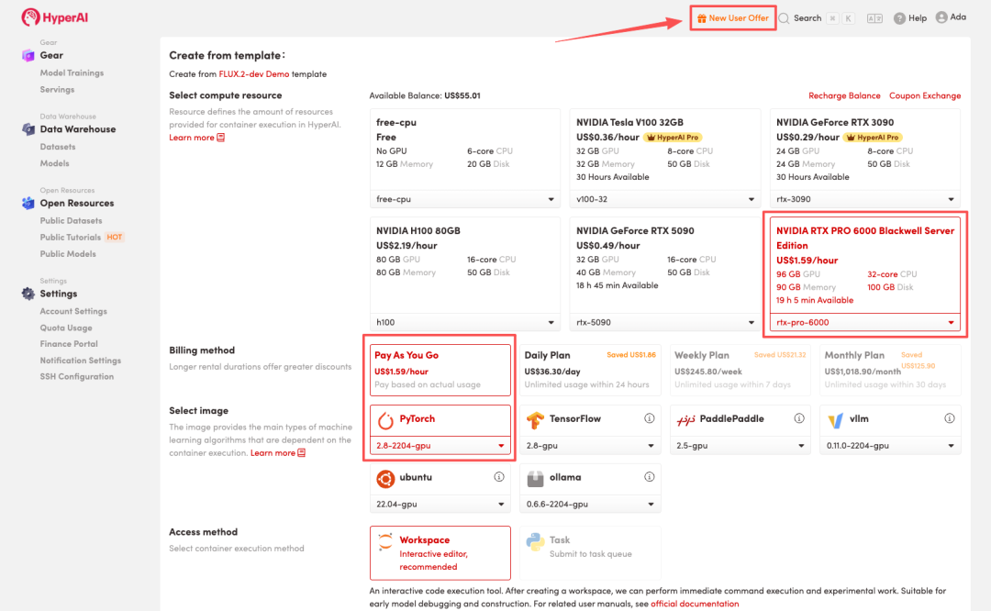Expand the ubuntu 22.04-gpu version dropdown
The width and height of the screenshot is (991, 611).
440,505
